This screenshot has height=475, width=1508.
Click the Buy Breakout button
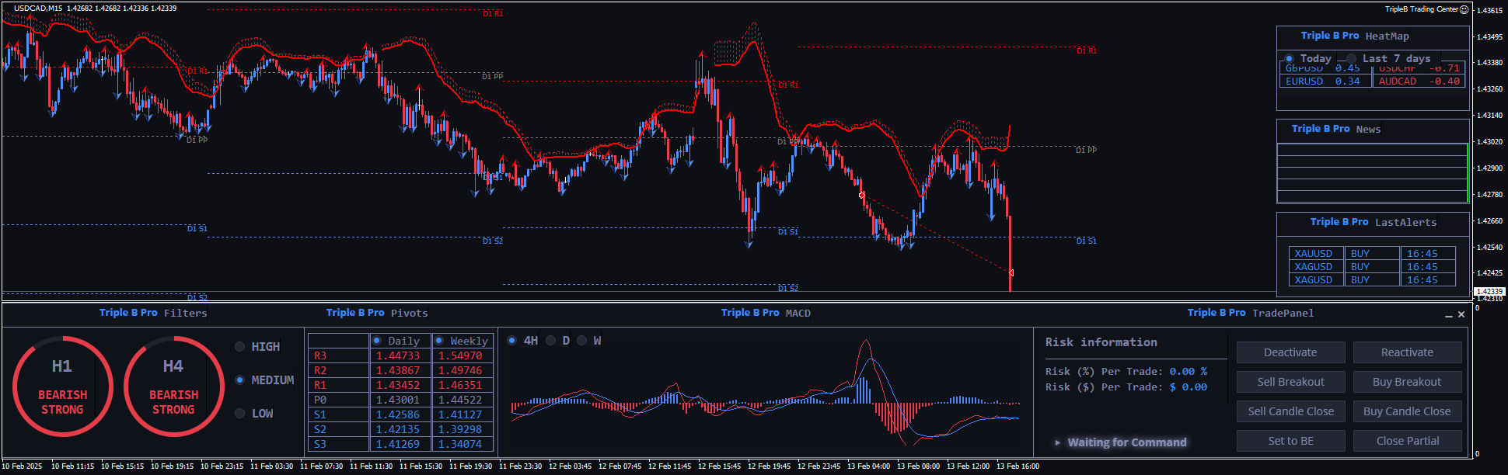(x=1407, y=382)
